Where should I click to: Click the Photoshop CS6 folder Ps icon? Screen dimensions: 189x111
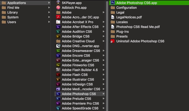point(58,94)
